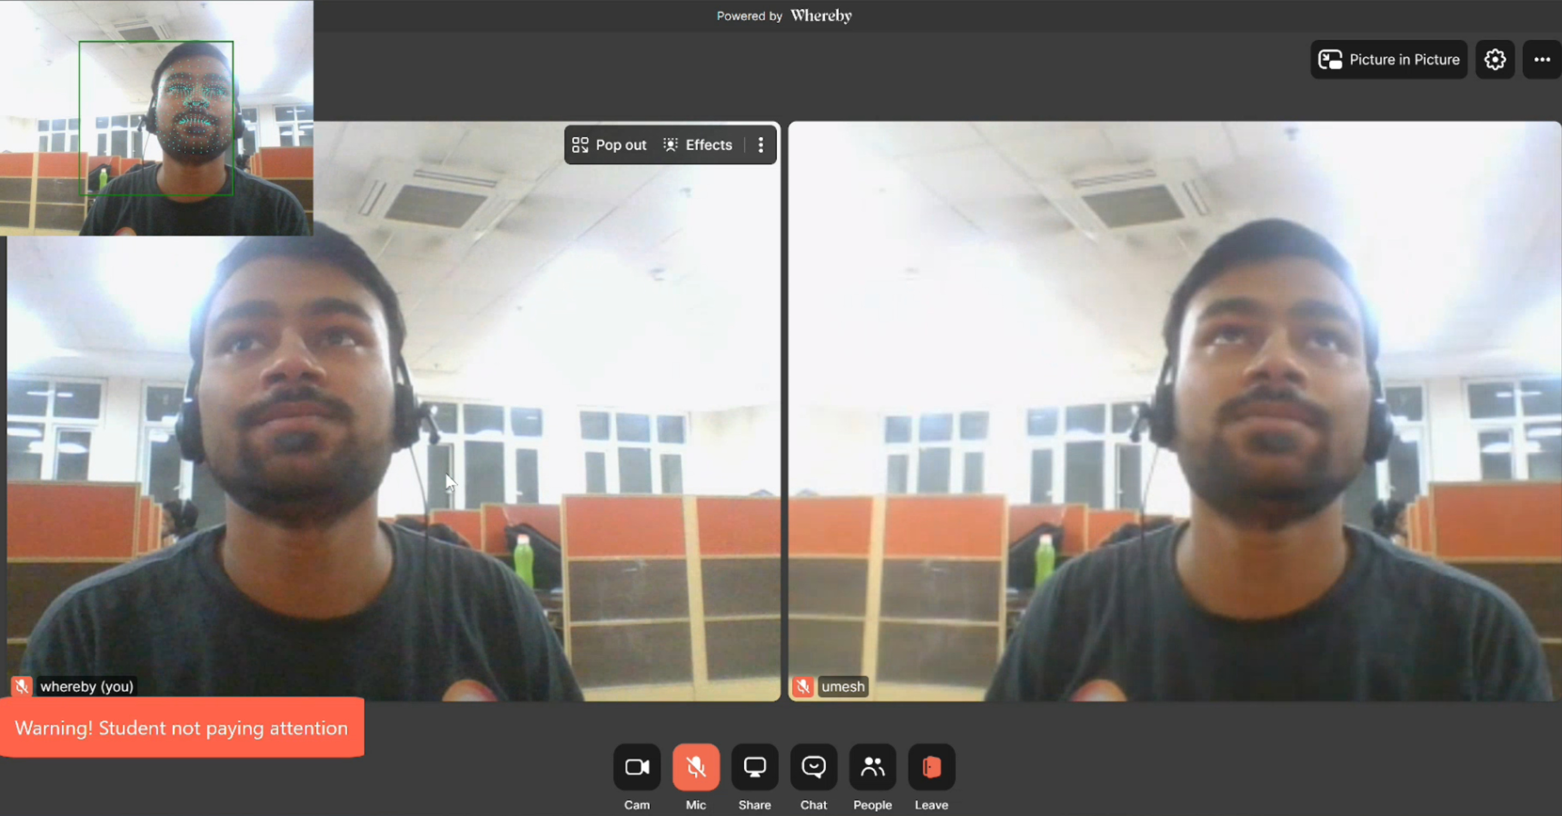Viewport: 1562px width, 816px height.
Task: Open the settings gear icon
Action: pyautogui.click(x=1494, y=59)
